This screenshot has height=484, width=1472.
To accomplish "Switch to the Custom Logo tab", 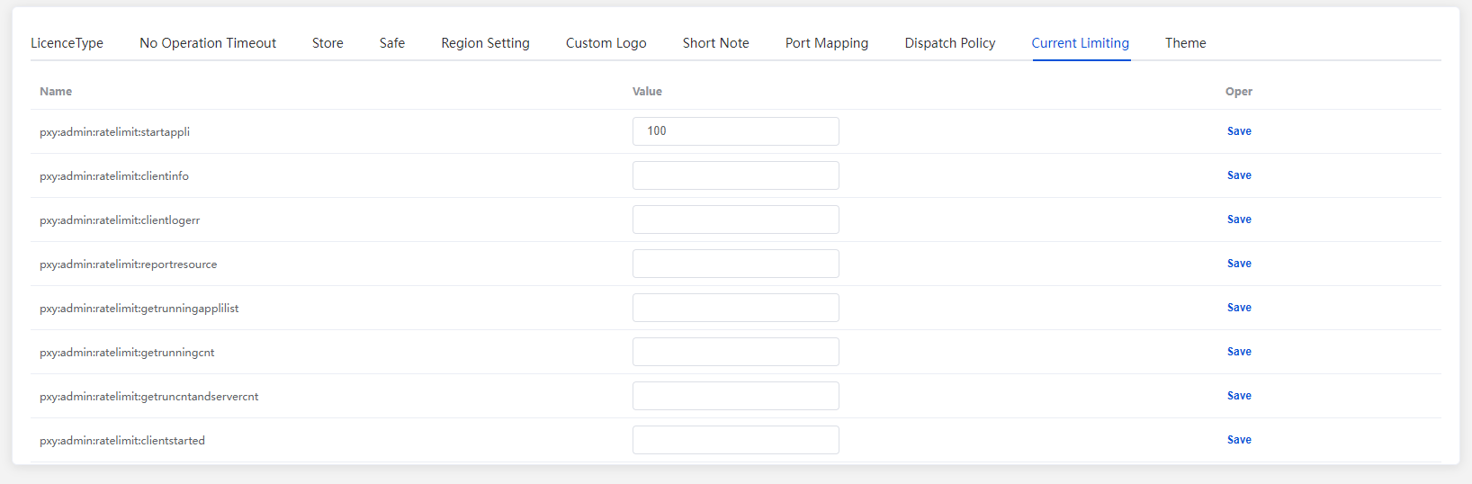I will pos(606,43).
